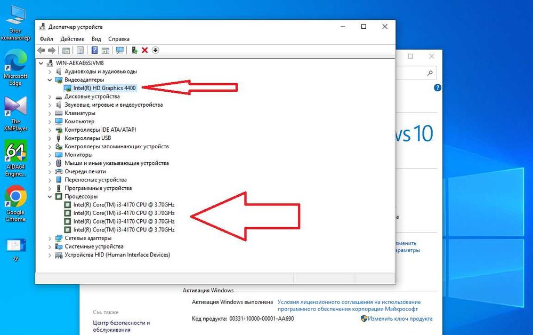The width and height of the screenshot is (533, 335).
Task: Click the Мониторы label
Action: (78, 155)
